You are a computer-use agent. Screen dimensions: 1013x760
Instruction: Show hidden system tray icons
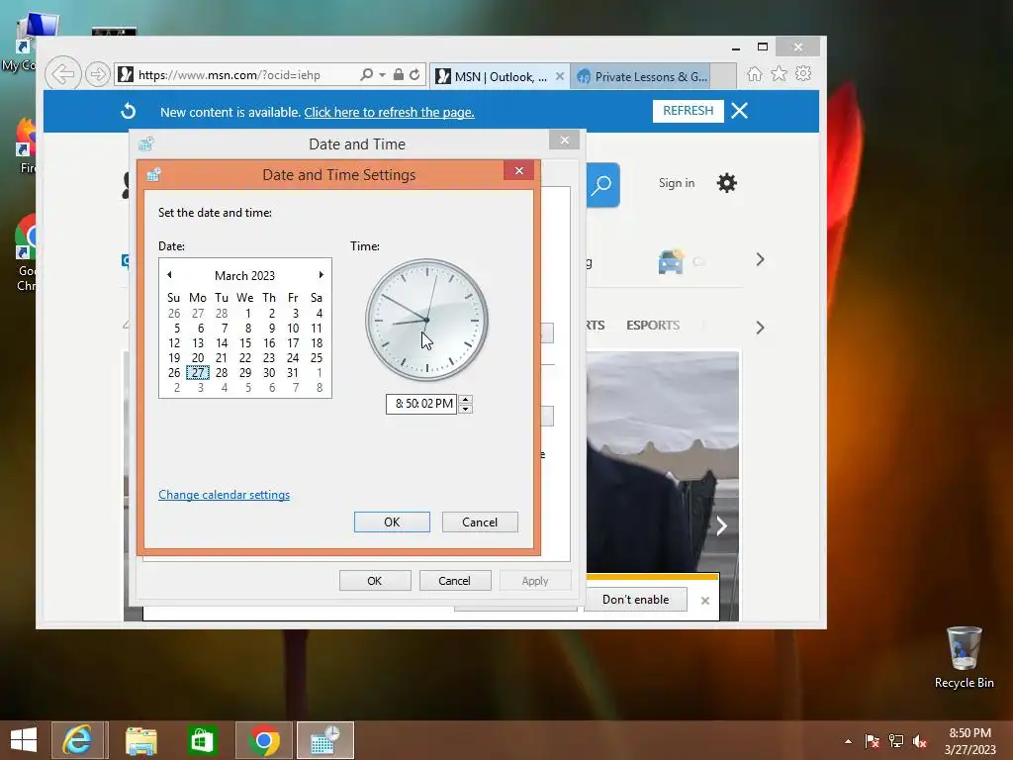point(848,741)
